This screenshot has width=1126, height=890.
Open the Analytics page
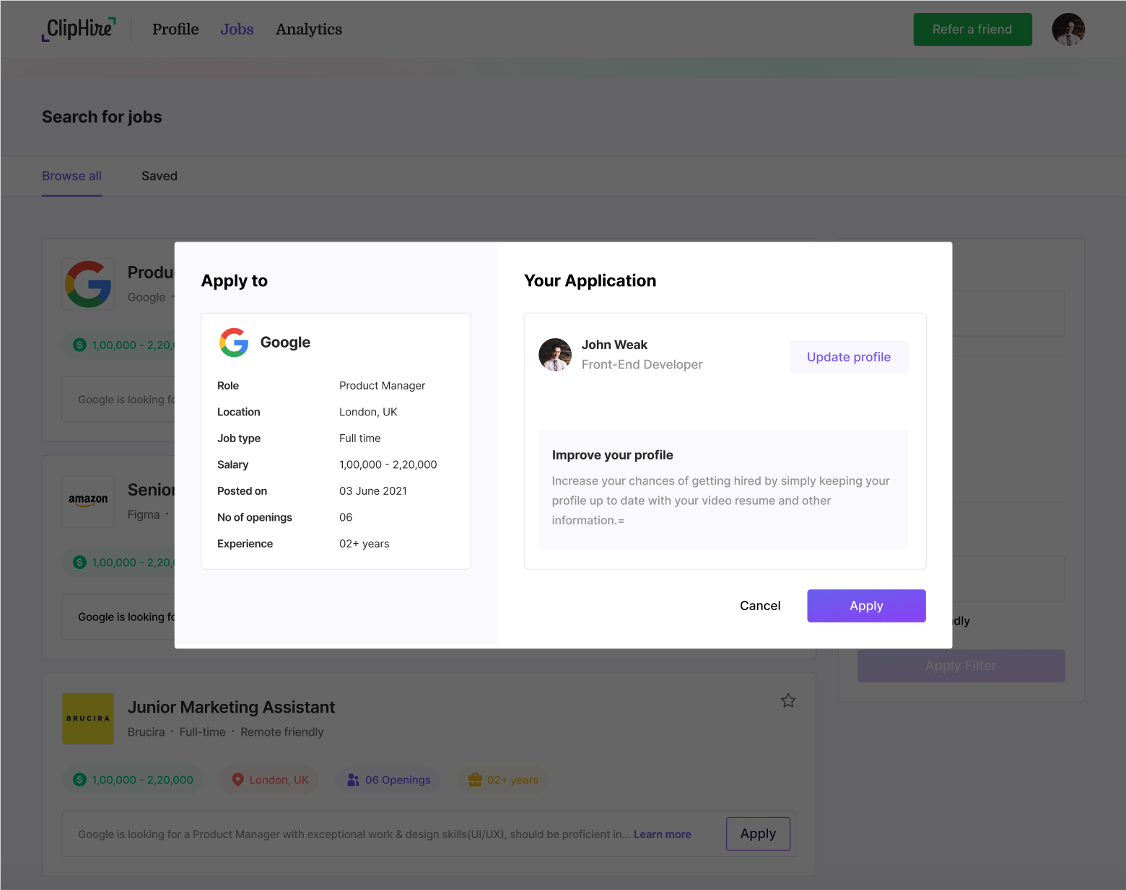pyautogui.click(x=309, y=30)
